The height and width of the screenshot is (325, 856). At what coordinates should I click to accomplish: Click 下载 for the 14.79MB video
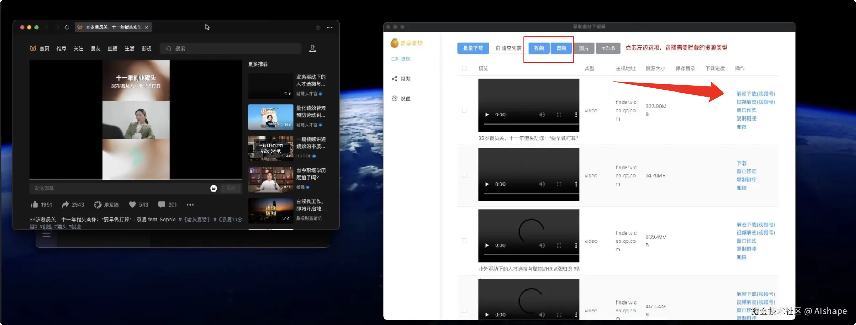[741, 163]
